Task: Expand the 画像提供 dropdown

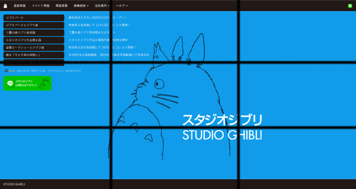Action: pyautogui.click(x=81, y=6)
